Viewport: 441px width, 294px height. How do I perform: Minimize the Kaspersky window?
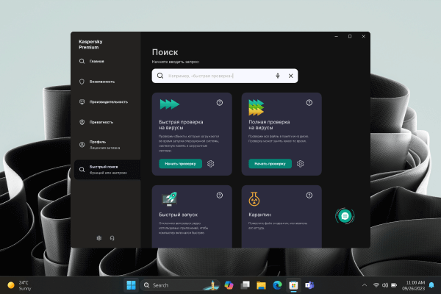coord(337,36)
